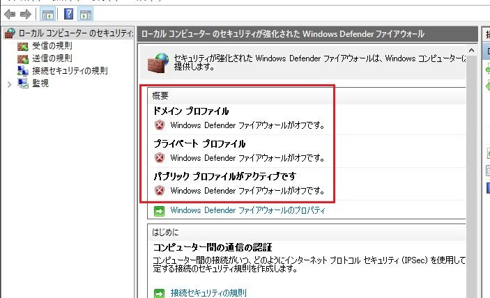Click the center pane title bar text
The width and height of the screenshot is (490, 298).
(283, 33)
